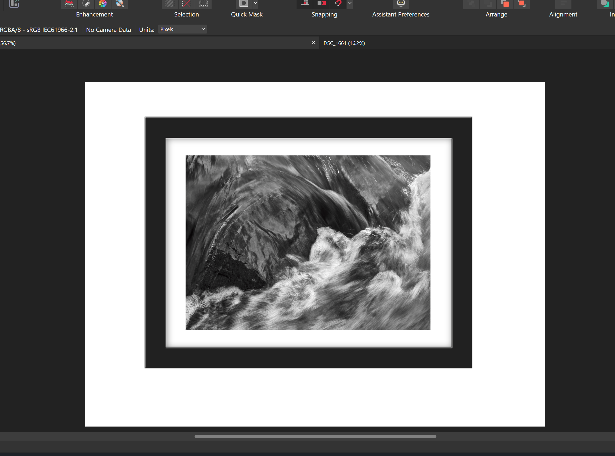Click the Move to Front arrange icon
Image resolution: width=615 pixels, height=456 pixels.
522,4
